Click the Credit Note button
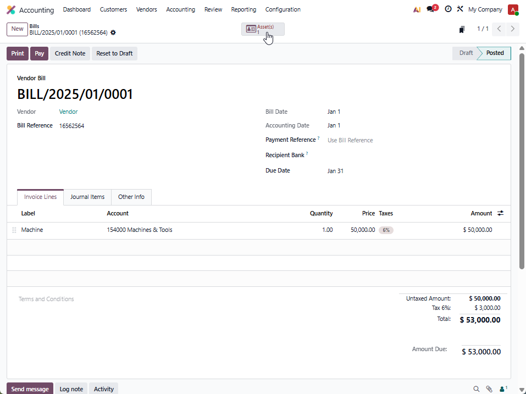This screenshot has height=394, width=526. (x=70, y=53)
